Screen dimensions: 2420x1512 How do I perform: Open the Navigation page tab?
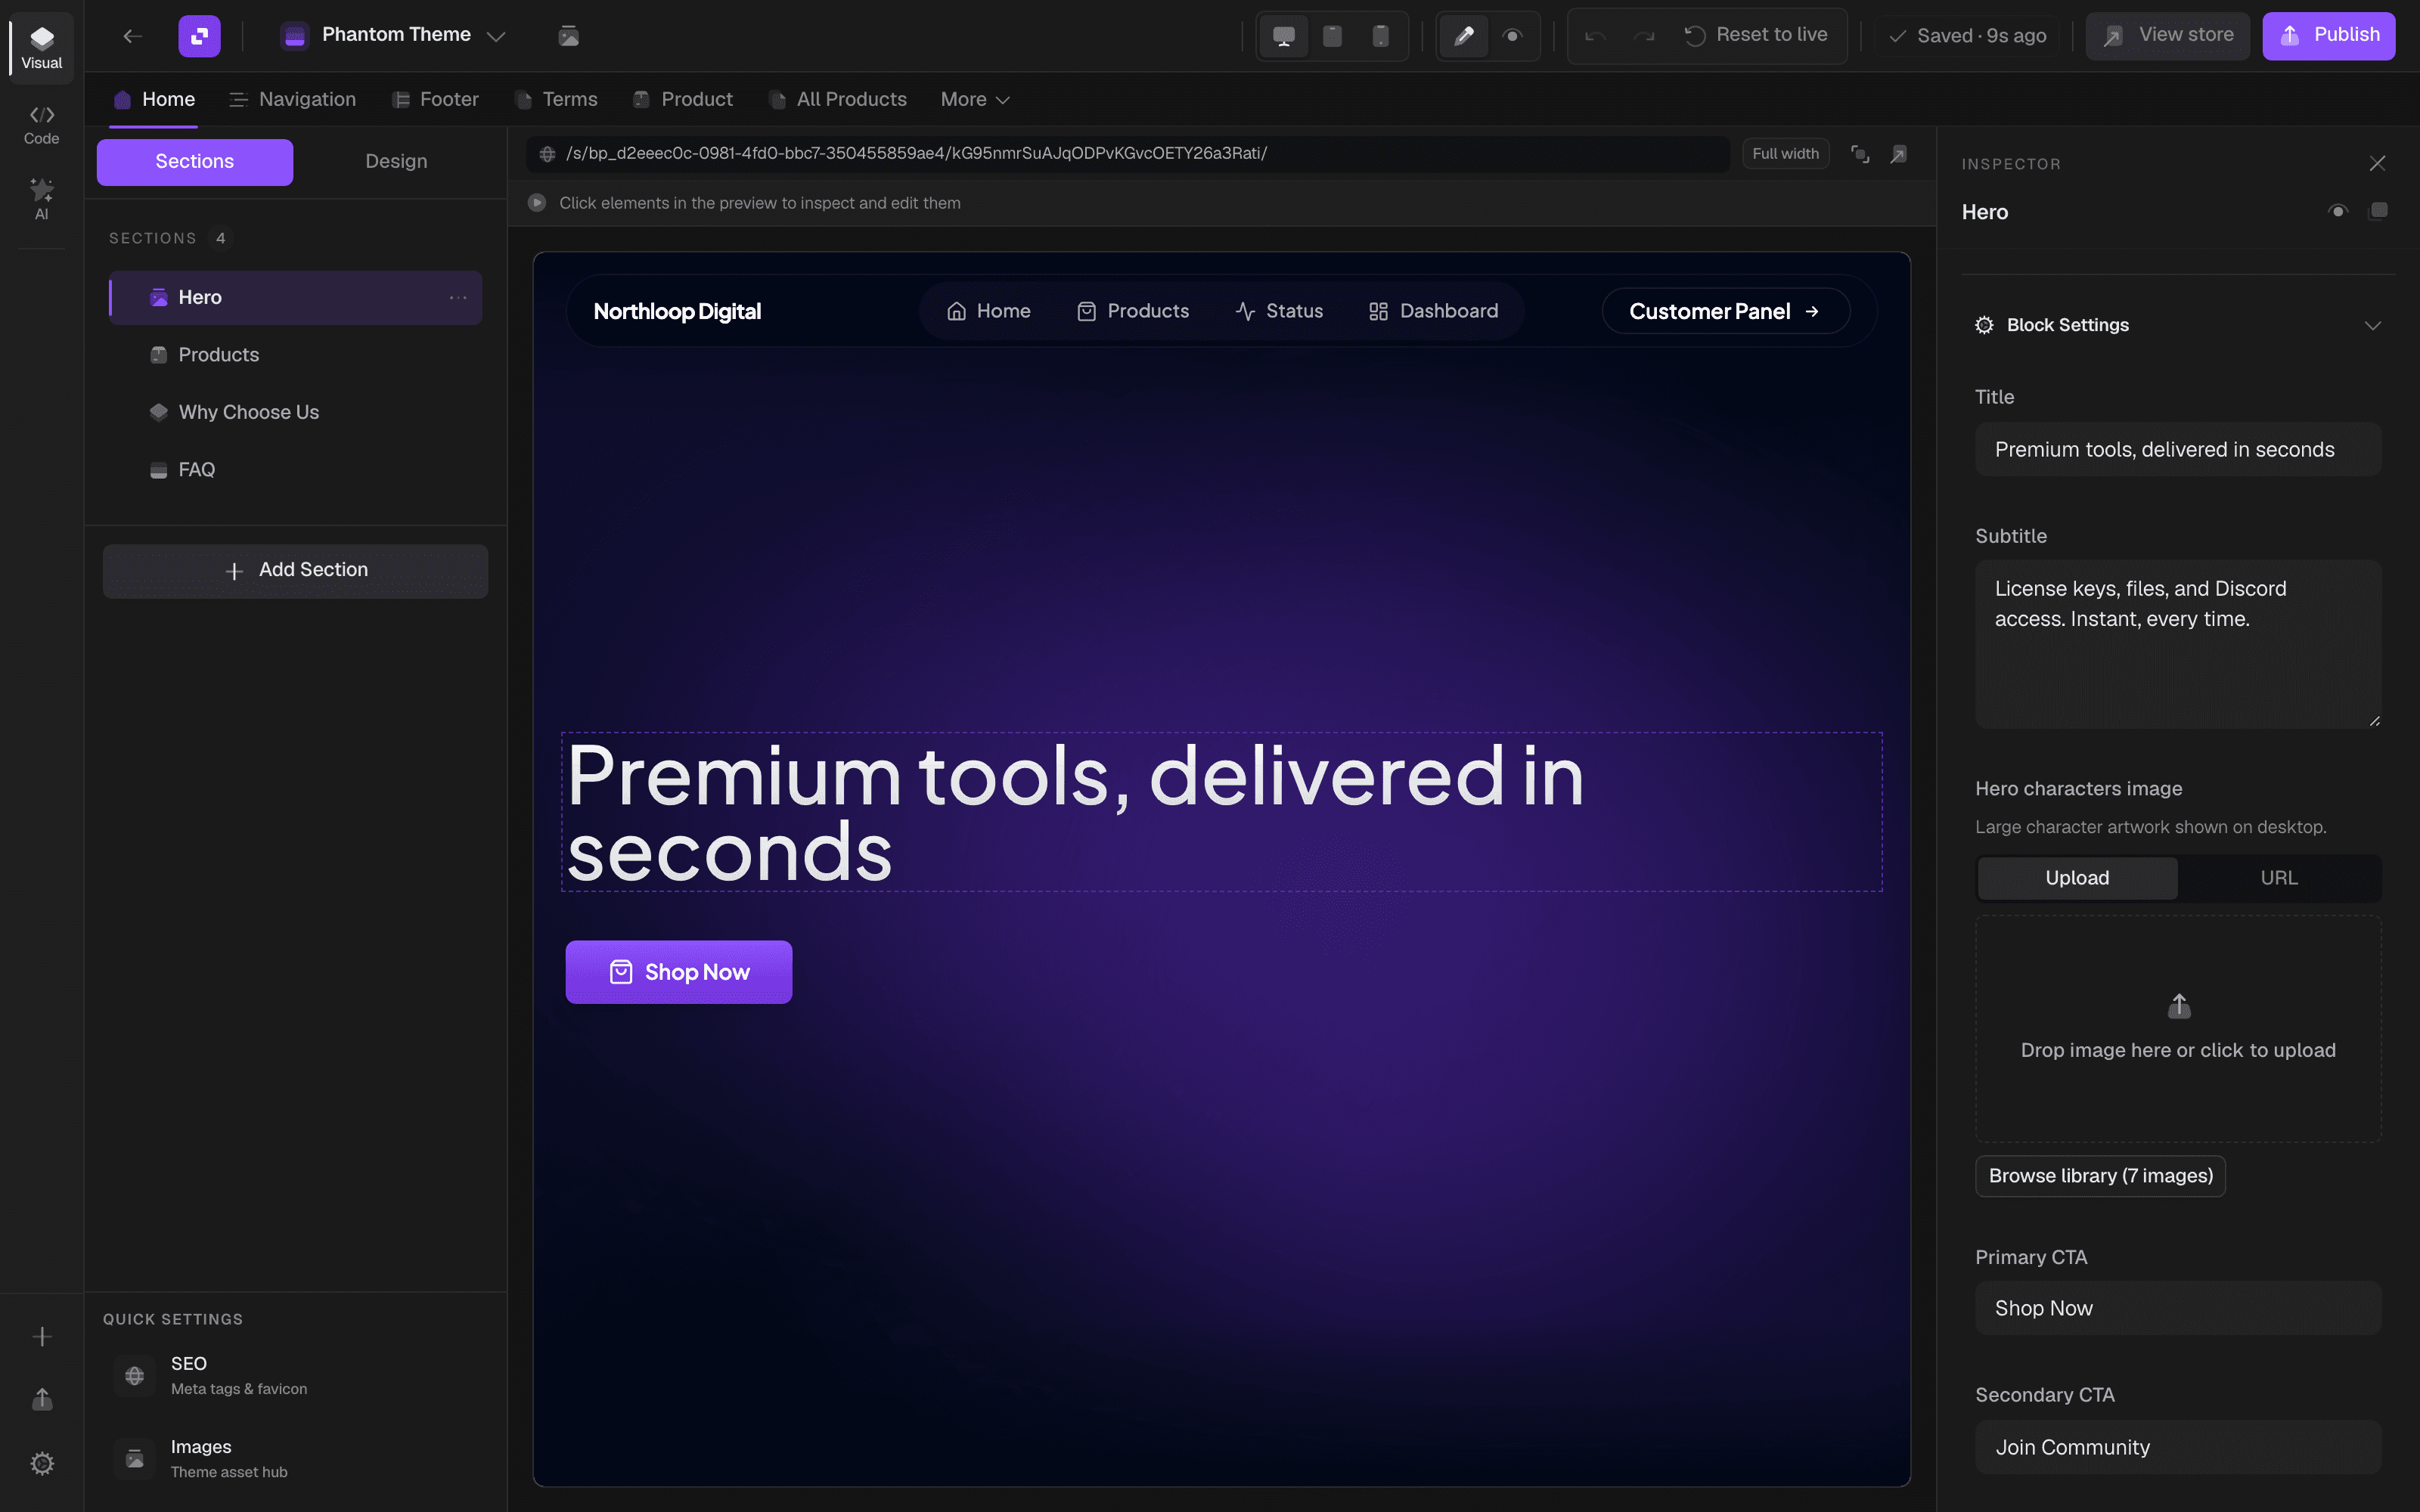292,99
